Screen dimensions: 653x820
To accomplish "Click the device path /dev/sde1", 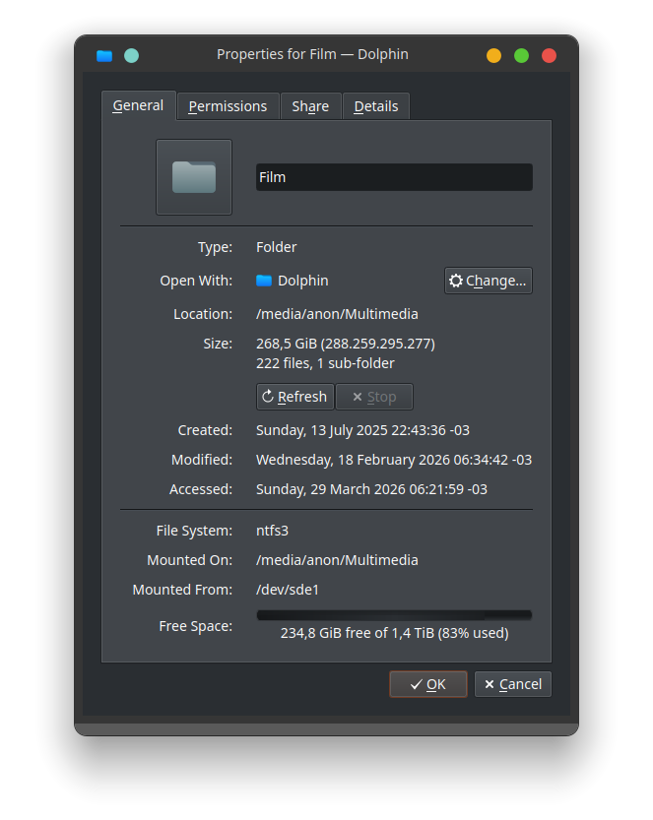I will (288, 590).
